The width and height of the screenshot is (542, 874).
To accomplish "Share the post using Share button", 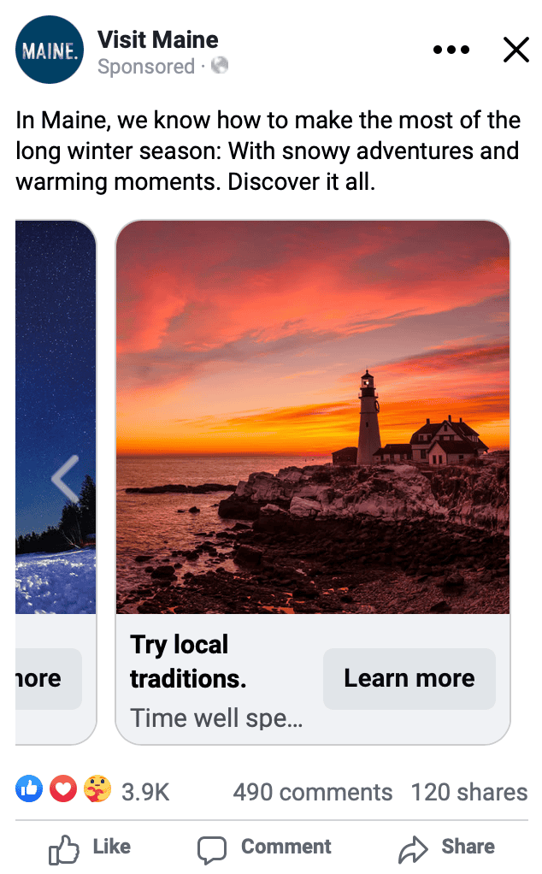I will coord(447,847).
